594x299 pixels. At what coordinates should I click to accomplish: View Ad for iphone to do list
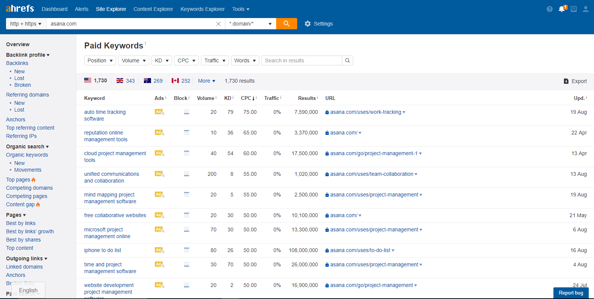(x=159, y=250)
